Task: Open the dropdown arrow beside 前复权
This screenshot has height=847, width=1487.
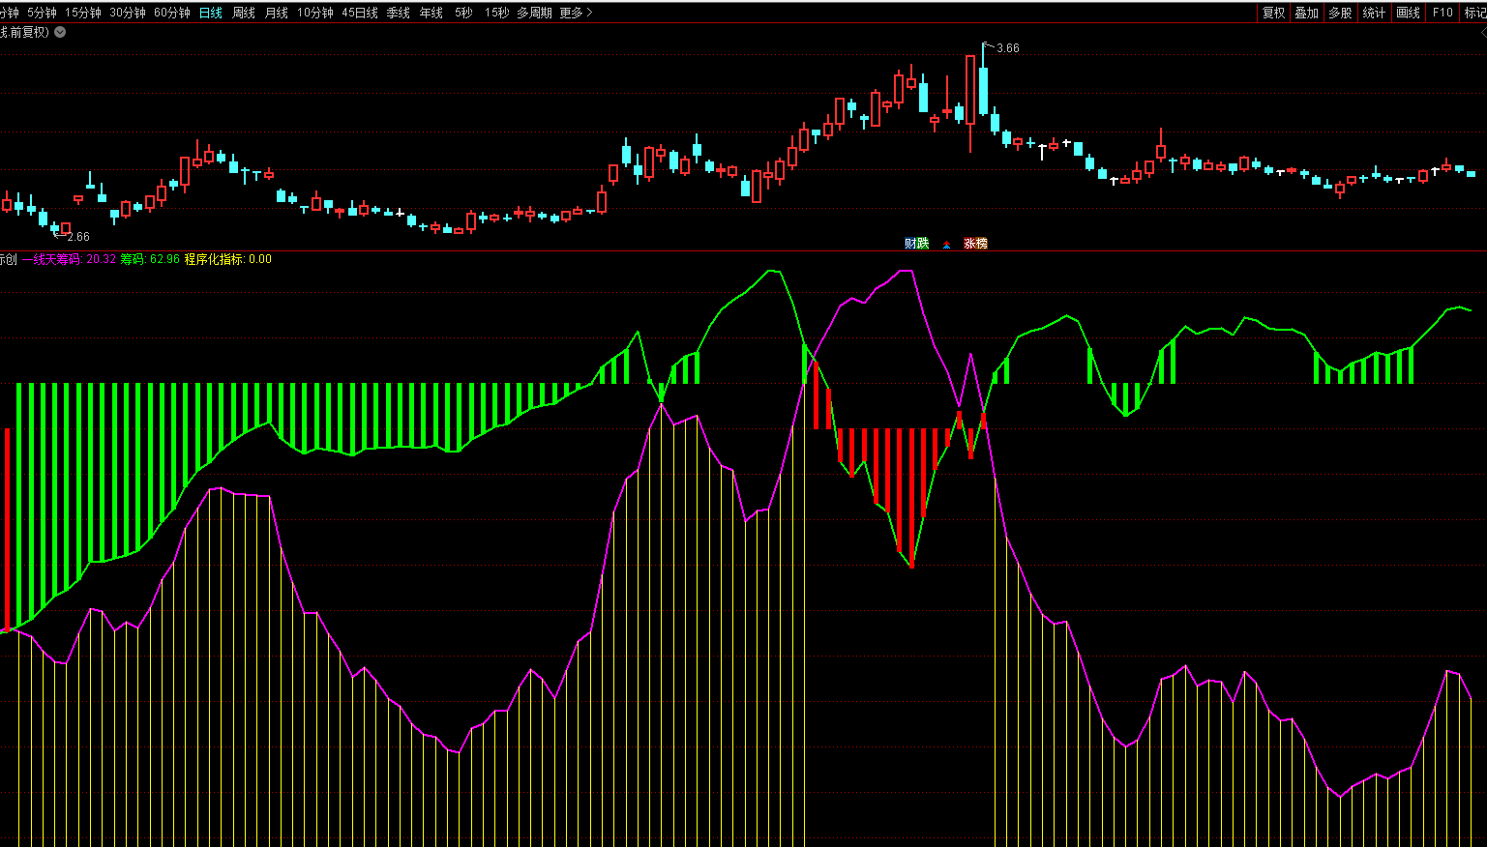Action: click(60, 32)
